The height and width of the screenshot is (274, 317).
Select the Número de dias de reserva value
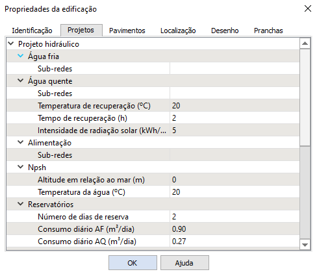(x=235, y=217)
